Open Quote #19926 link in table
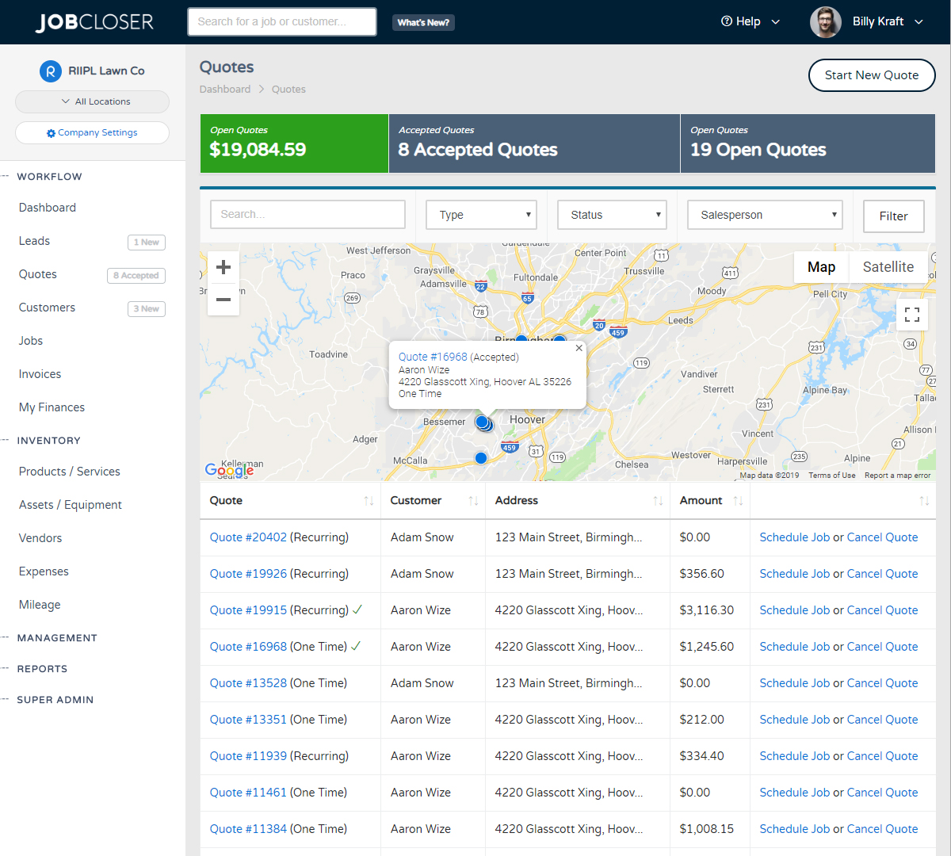 click(x=248, y=574)
